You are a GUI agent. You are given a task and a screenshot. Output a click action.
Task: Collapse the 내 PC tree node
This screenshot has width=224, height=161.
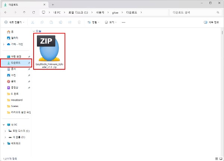[4, 125]
